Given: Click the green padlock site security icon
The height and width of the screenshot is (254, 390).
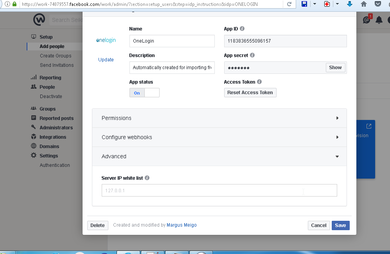Looking at the screenshot, I should pos(15,4).
